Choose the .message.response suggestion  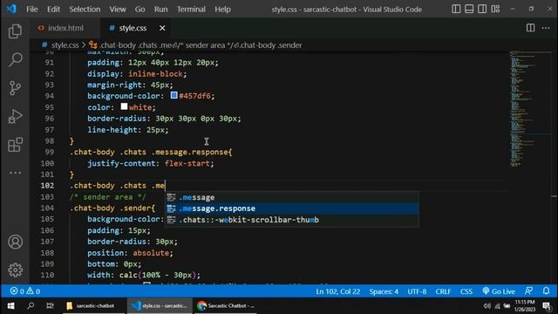pos(292,208)
